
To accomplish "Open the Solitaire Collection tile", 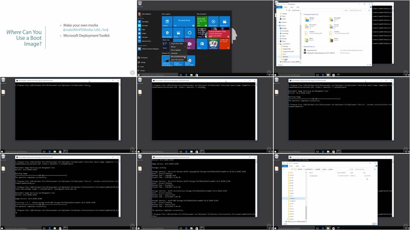I will 213,44.
